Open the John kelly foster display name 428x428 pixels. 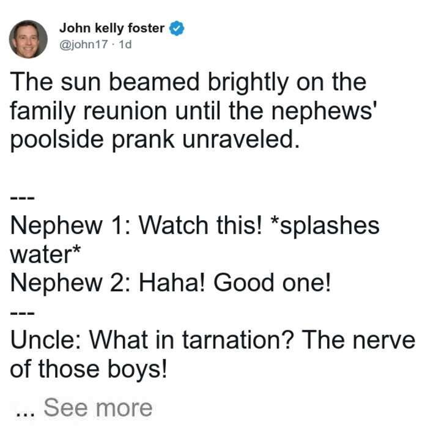click(x=112, y=28)
